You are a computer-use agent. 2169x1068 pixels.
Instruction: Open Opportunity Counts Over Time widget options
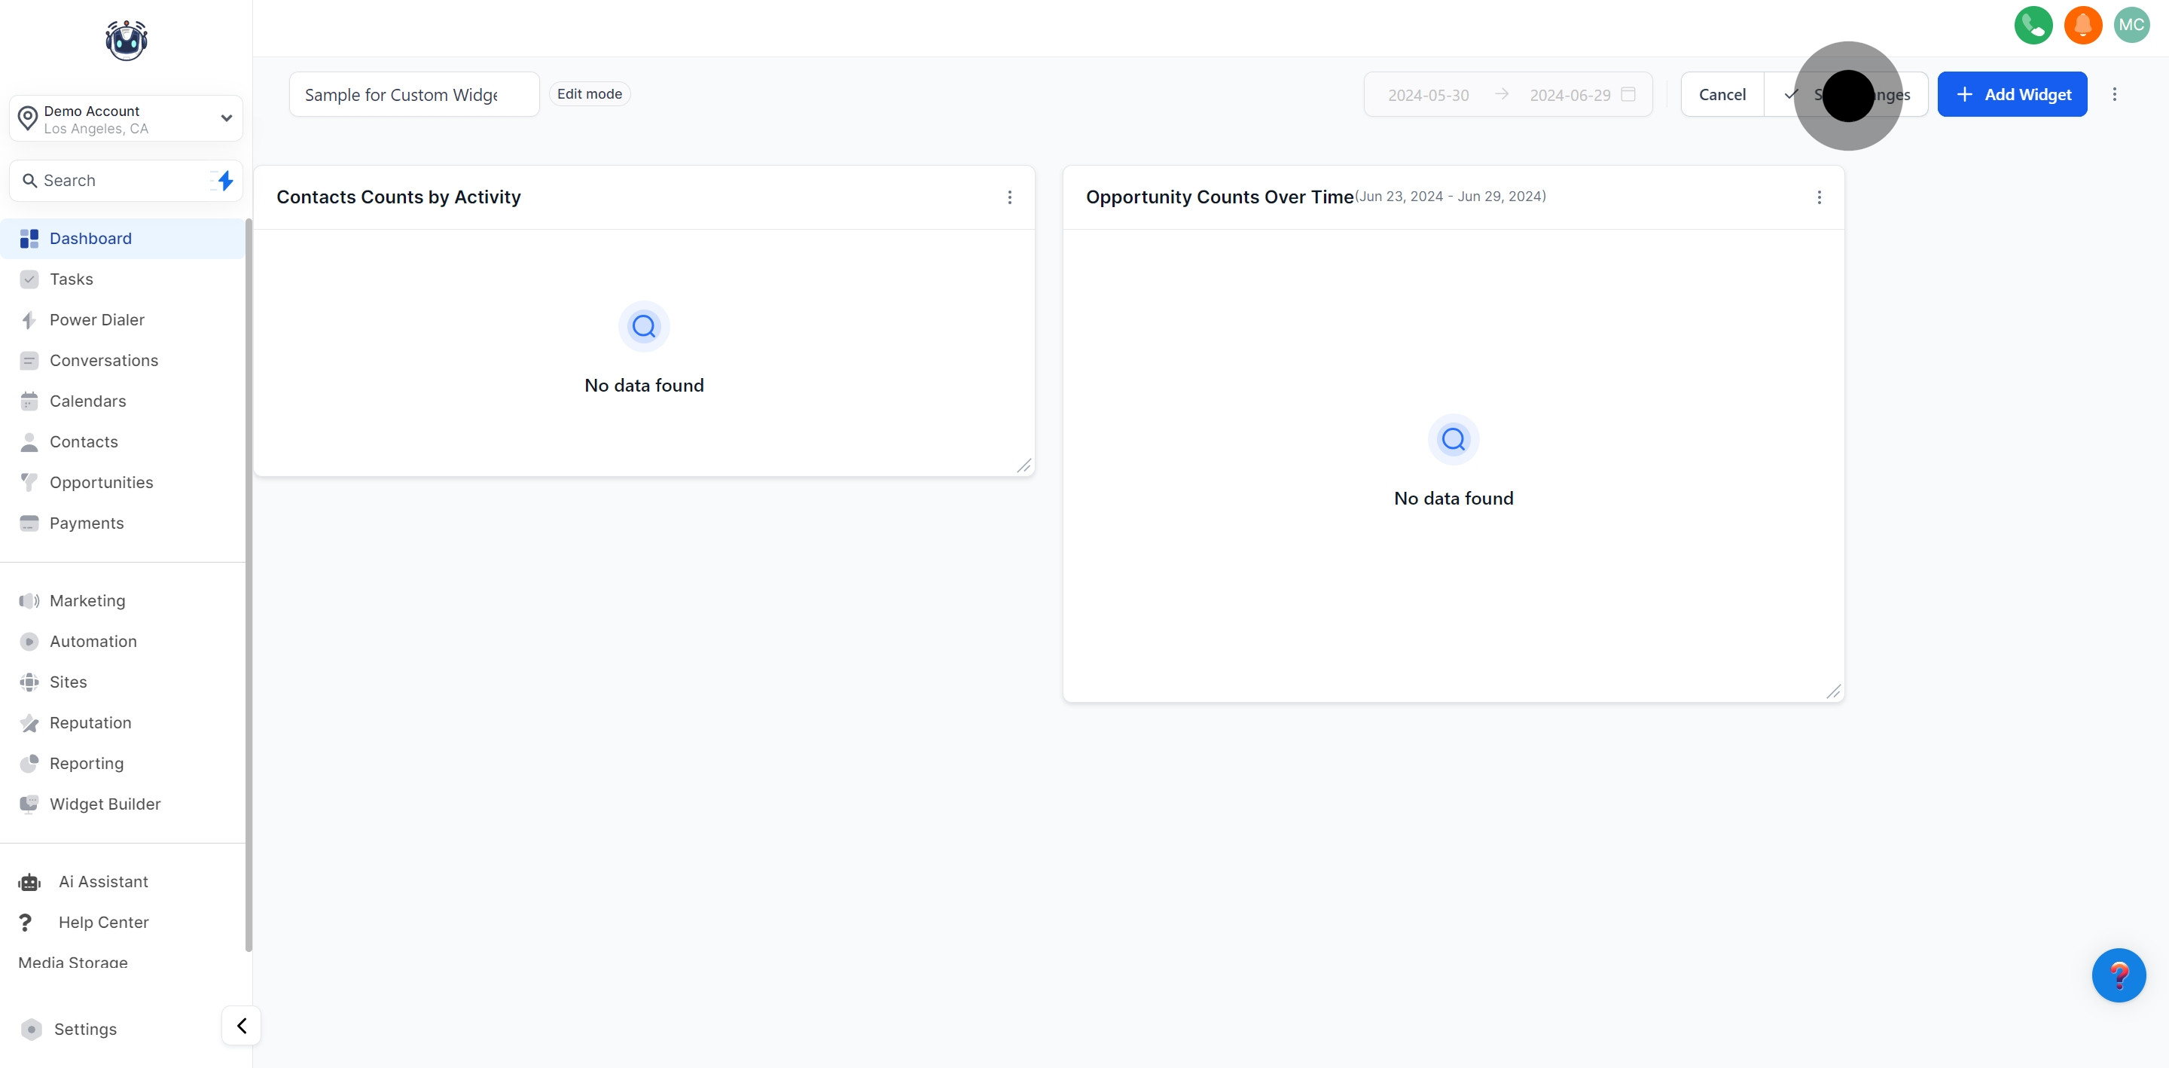(x=1819, y=197)
